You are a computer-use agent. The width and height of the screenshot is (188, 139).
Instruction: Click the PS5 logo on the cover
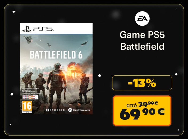(38, 29)
